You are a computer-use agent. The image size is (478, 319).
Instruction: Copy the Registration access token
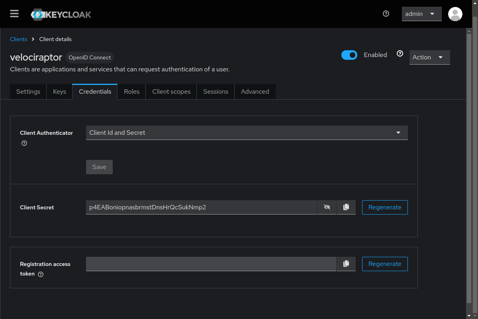(346, 264)
